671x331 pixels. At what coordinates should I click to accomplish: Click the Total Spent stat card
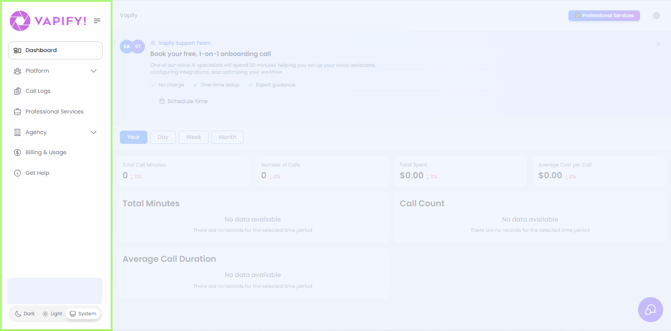coord(460,171)
